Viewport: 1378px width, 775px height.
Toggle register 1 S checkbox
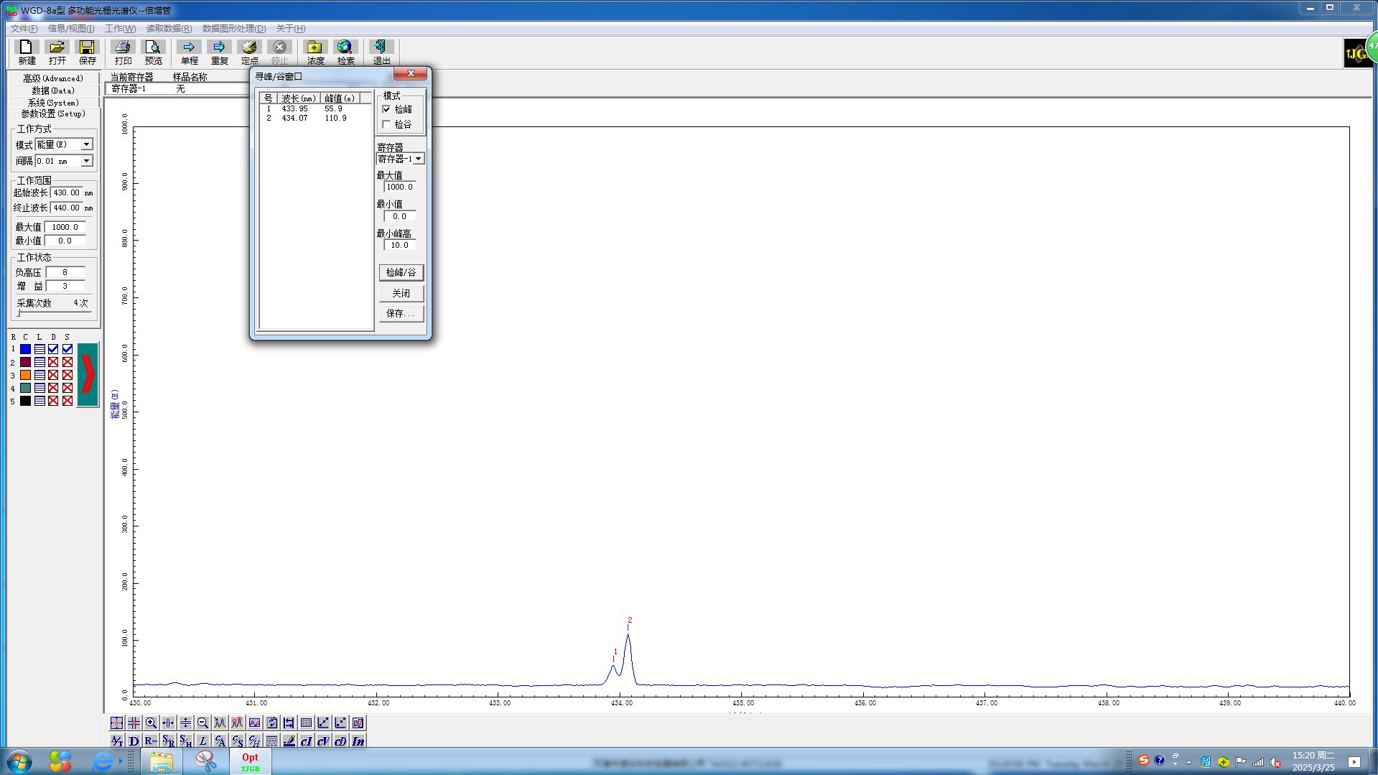67,349
